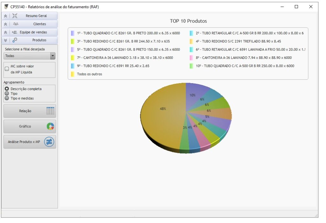The image size is (326, 223).
Task: Click the pie chart icon on Gráfico
Action: [50, 126]
